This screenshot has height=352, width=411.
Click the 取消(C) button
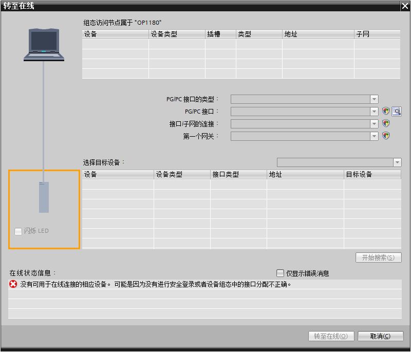click(x=380, y=336)
